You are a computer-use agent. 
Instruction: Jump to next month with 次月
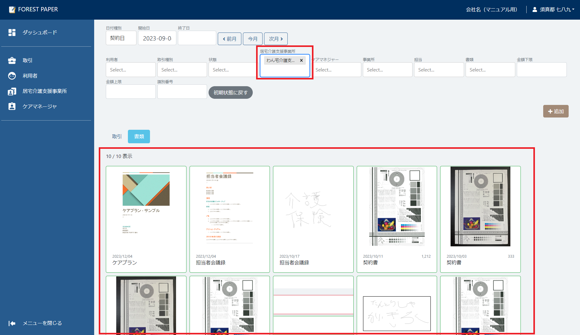(275, 39)
